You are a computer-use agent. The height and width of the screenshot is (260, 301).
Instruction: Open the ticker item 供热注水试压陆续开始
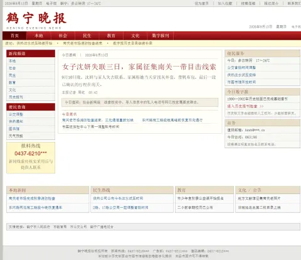coord(34,43)
